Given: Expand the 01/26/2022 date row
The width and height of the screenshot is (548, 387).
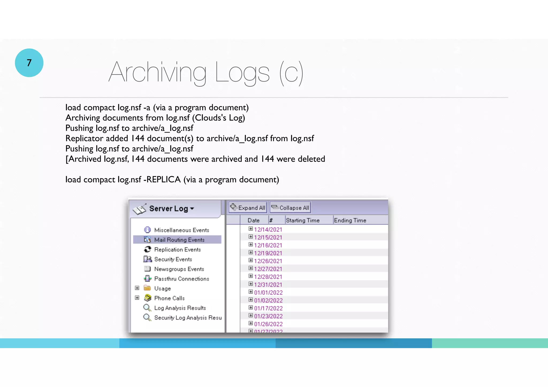Looking at the screenshot, I should pyautogui.click(x=251, y=323).
